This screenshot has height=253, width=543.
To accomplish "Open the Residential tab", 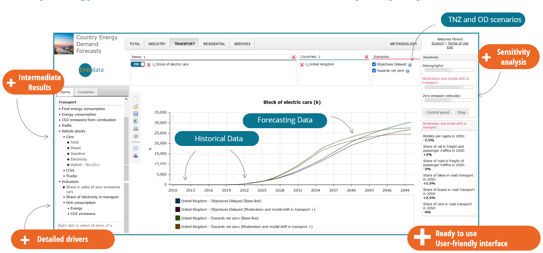I will tap(214, 44).
